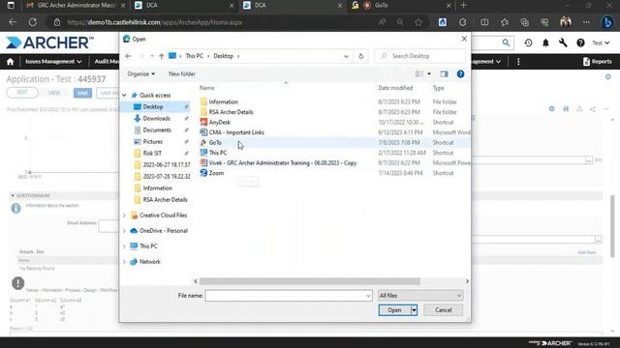Open Issues Management menu in Archer
Image resolution: width=620 pixels, height=348 pixels.
(53, 62)
